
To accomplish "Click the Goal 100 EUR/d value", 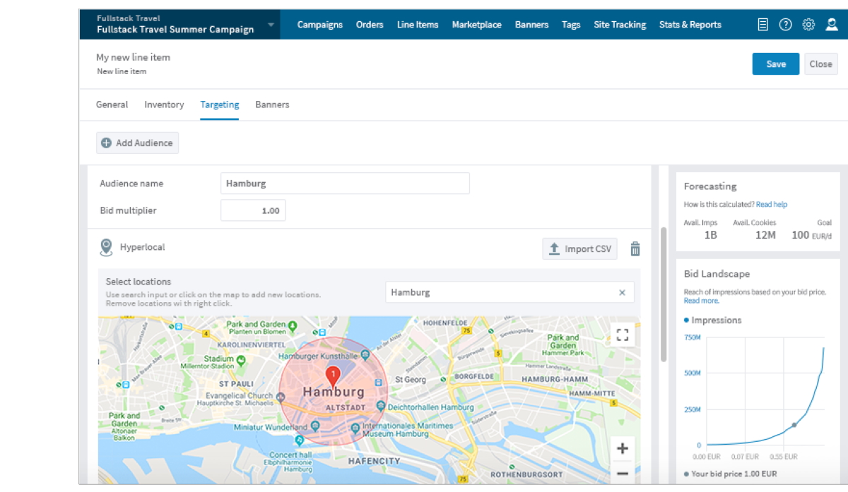I will 811,235.
